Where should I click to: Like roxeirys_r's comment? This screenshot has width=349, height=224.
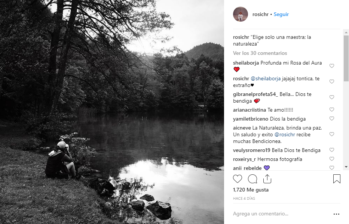[331, 159]
